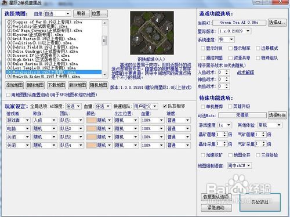The height and width of the screenshot is (217, 290).
Task: Click the 恢复默认选项 button
Action: coord(216,197)
